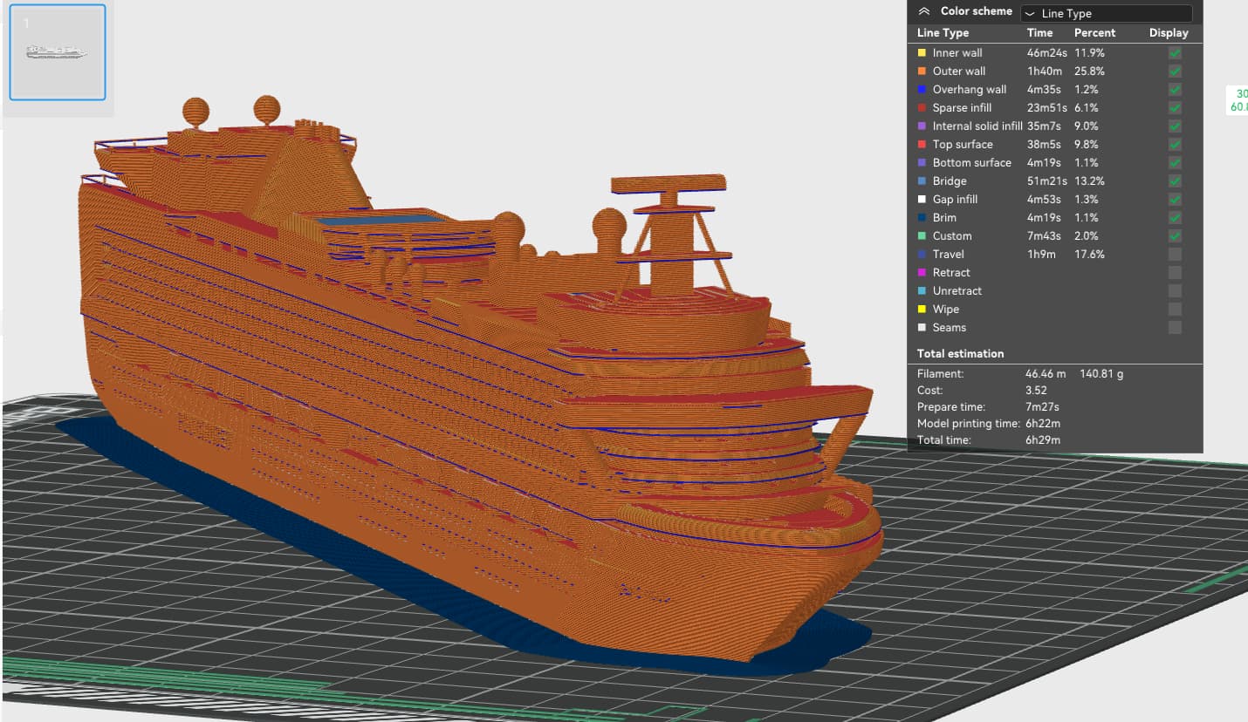
Task: Click the Percent column header
Action: click(x=1094, y=32)
